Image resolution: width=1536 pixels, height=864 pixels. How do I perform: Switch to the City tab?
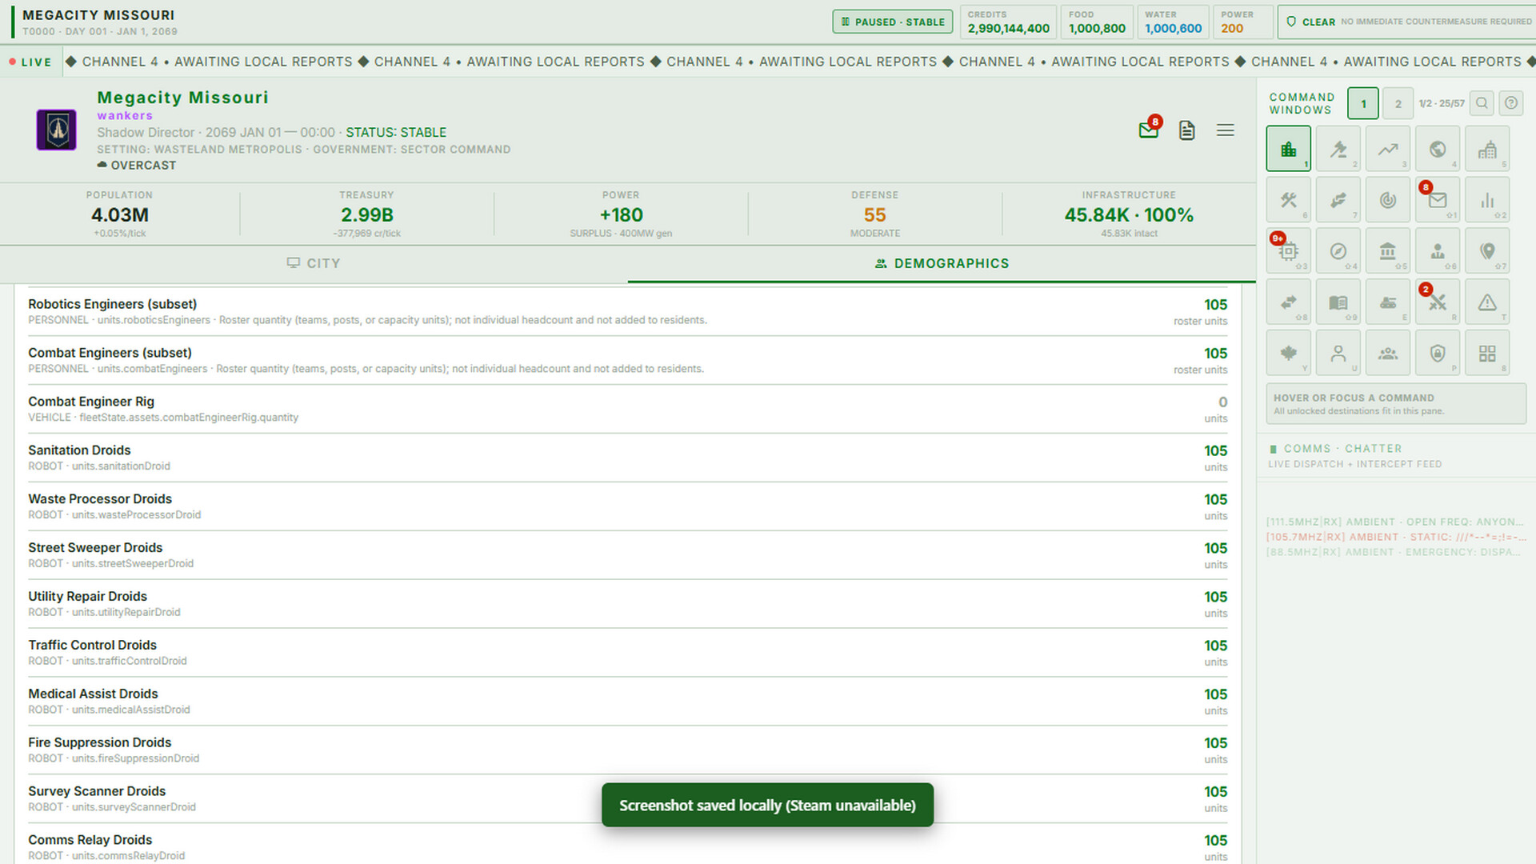314,263
